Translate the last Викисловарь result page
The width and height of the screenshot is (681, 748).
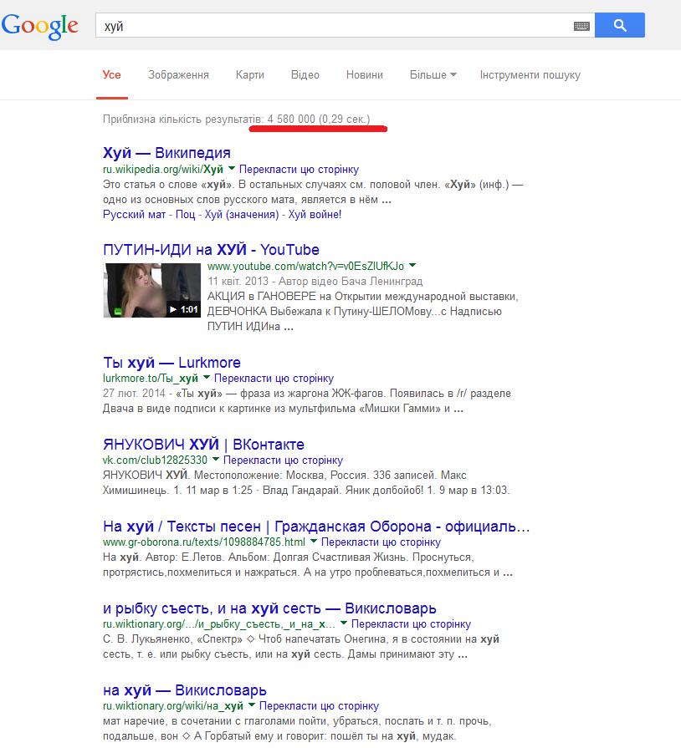tap(319, 706)
